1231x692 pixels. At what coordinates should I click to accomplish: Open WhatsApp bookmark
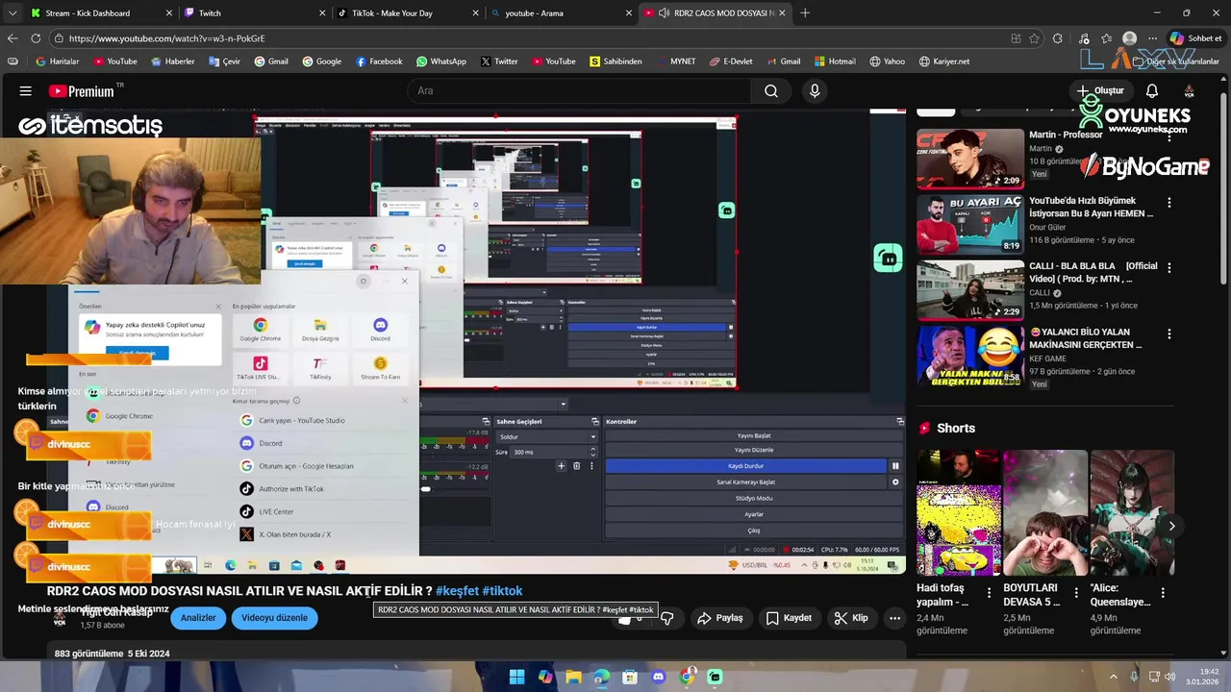click(x=441, y=62)
